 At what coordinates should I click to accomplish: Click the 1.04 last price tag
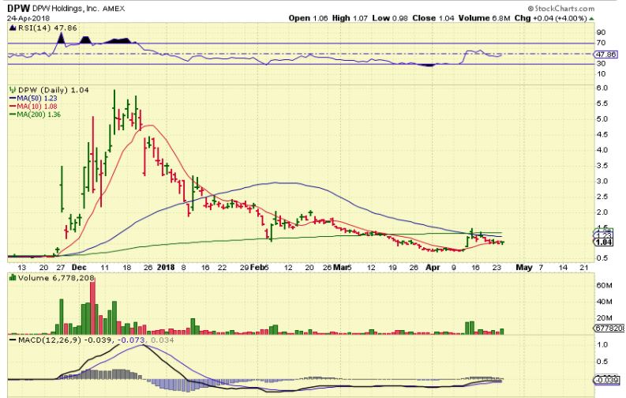coord(604,242)
